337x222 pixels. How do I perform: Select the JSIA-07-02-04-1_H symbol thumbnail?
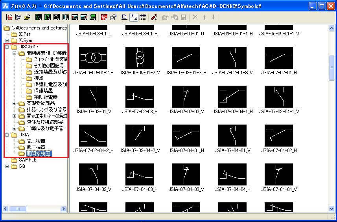[232, 97]
